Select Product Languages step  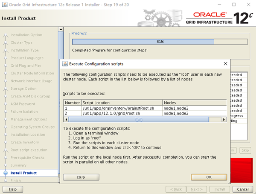pyautogui.click(x=27, y=58)
